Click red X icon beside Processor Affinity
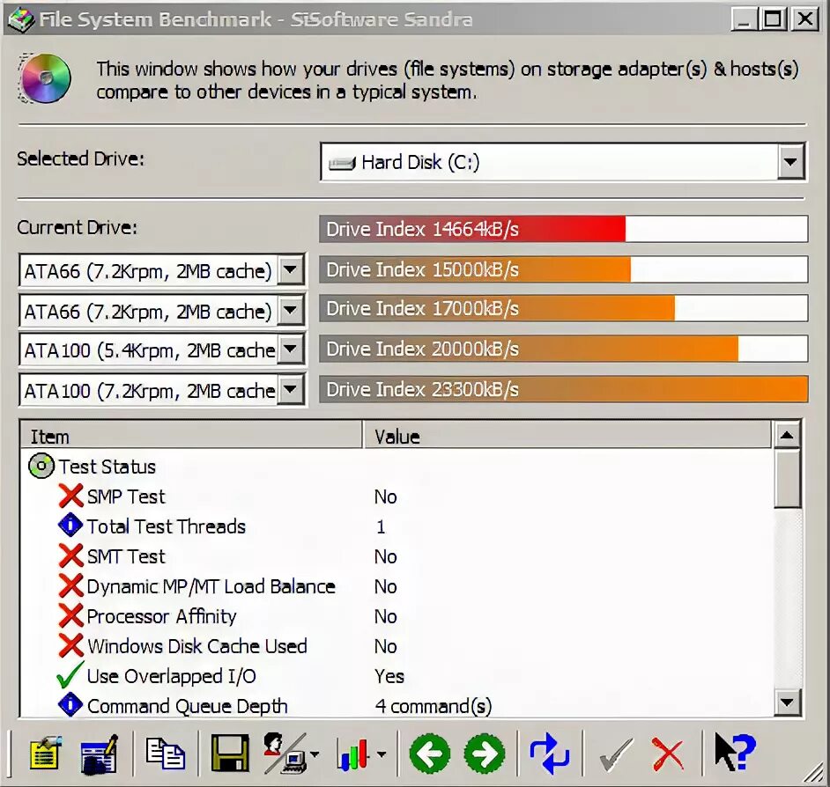830x787 pixels. (x=71, y=615)
